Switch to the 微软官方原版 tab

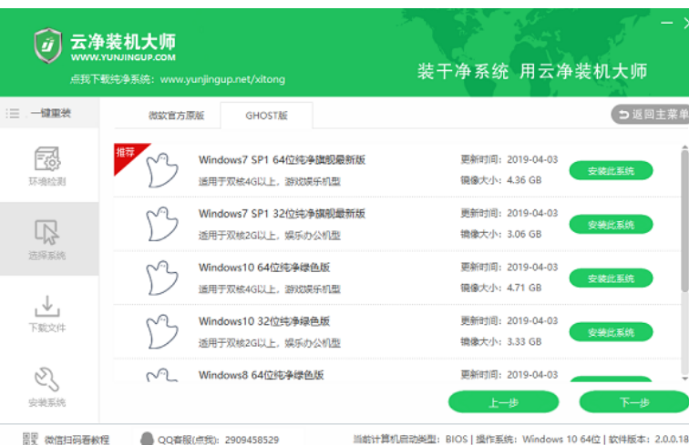(176, 116)
